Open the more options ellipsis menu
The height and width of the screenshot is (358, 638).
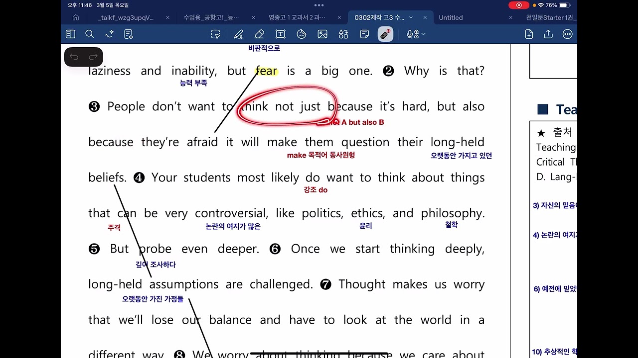coord(567,34)
